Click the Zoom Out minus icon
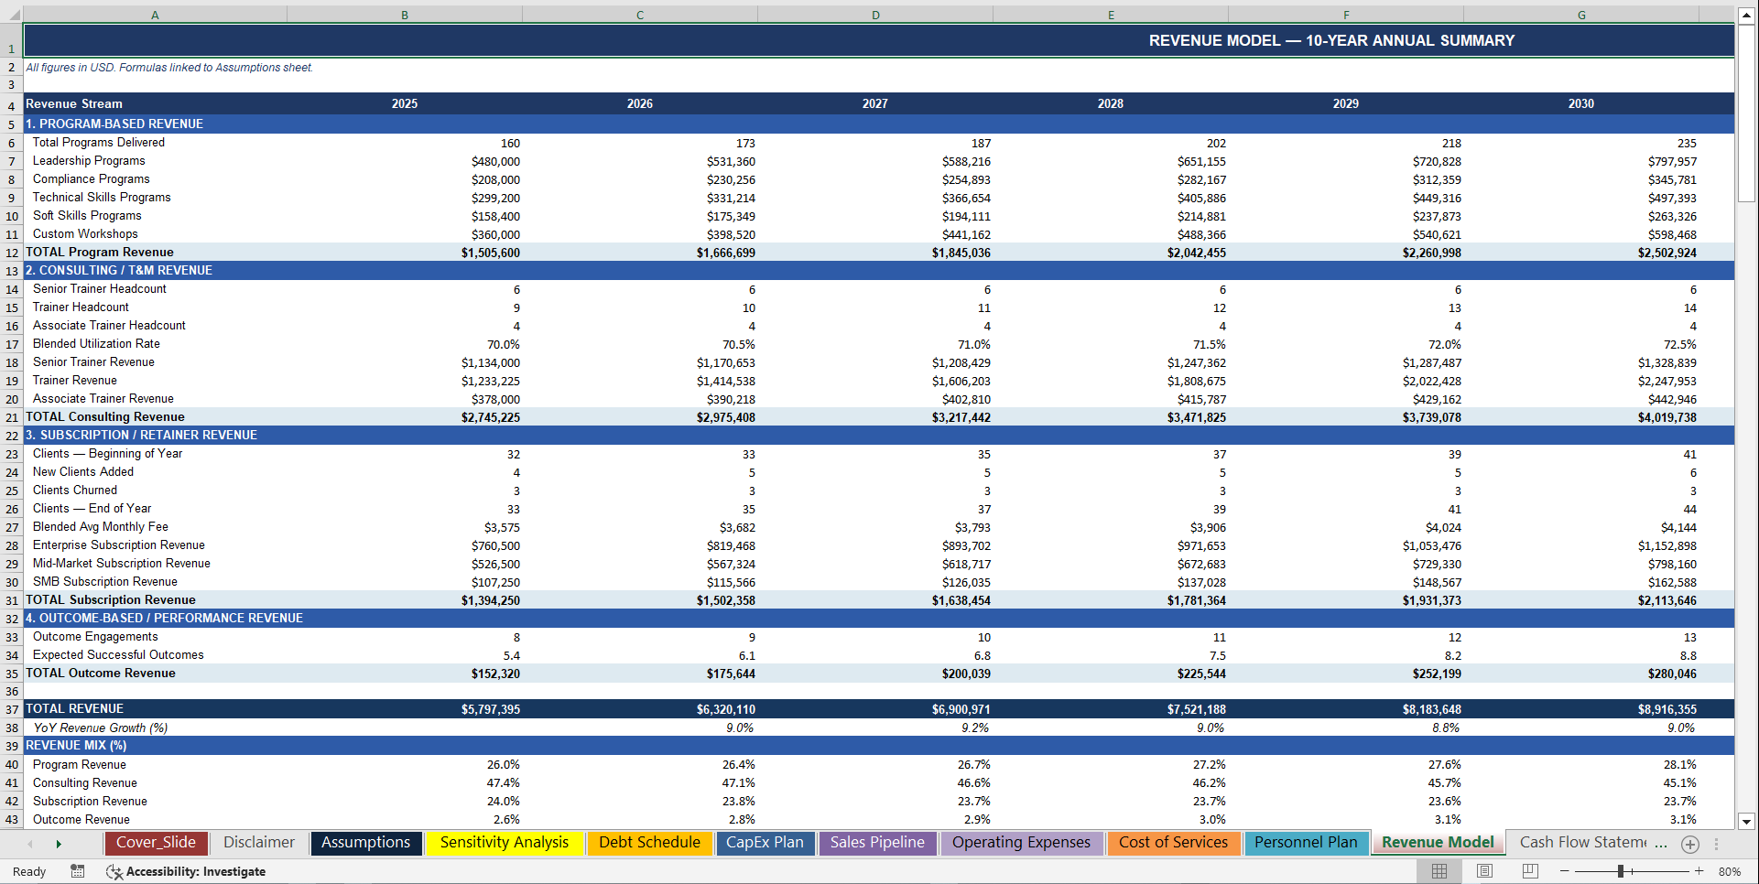This screenshot has width=1759, height=884. click(1565, 871)
